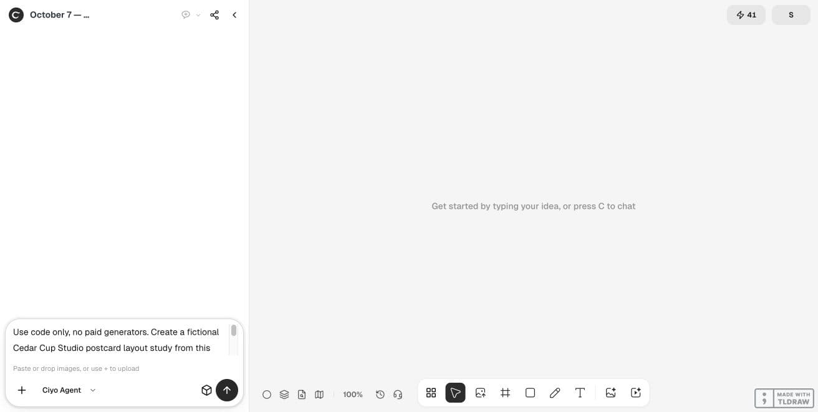Click the Ciyo logo icon
The image size is (818, 412).
click(x=16, y=15)
